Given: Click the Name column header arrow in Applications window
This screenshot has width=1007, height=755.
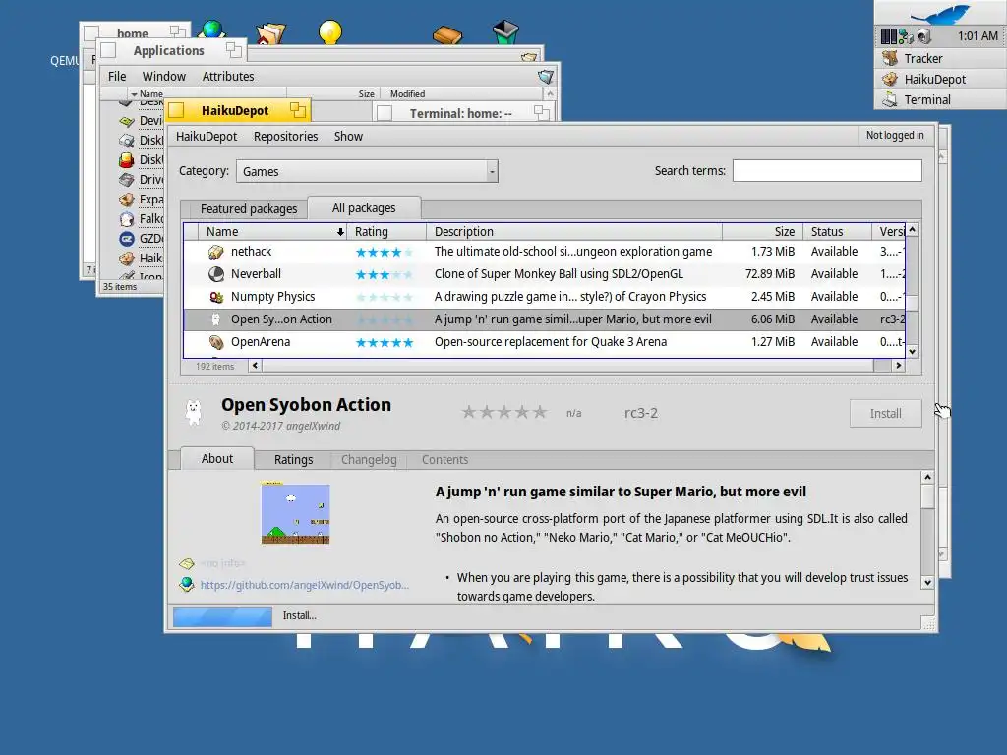Looking at the screenshot, I should click(x=134, y=94).
